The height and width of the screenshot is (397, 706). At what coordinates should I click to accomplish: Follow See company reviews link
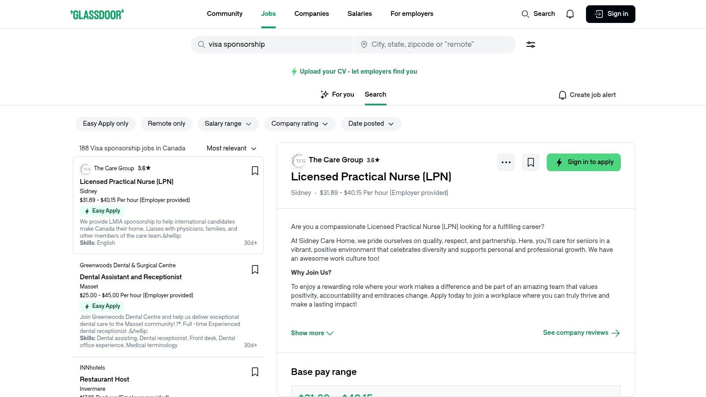(x=582, y=333)
